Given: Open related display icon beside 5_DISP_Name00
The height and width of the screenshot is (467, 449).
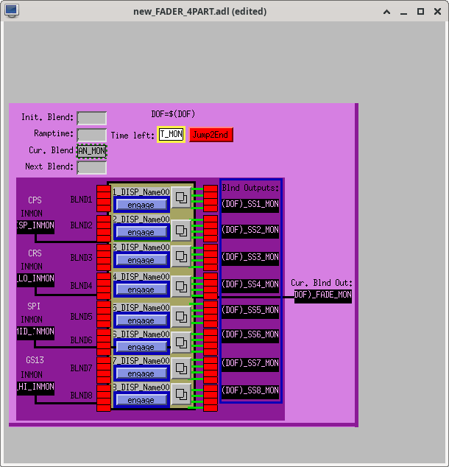Looking at the screenshot, I should click(x=181, y=316).
